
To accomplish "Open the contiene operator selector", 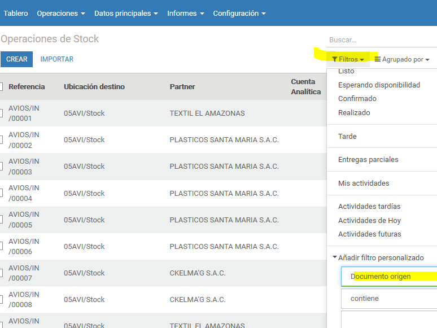I will click(x=389, y=298).
